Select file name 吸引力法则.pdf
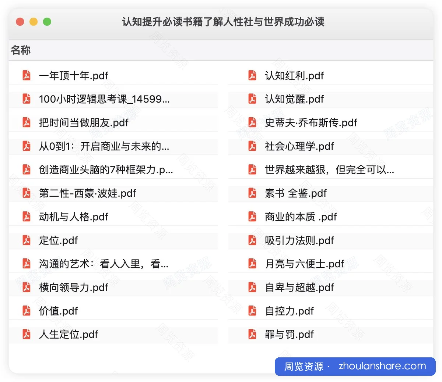 tap(299, 240)
